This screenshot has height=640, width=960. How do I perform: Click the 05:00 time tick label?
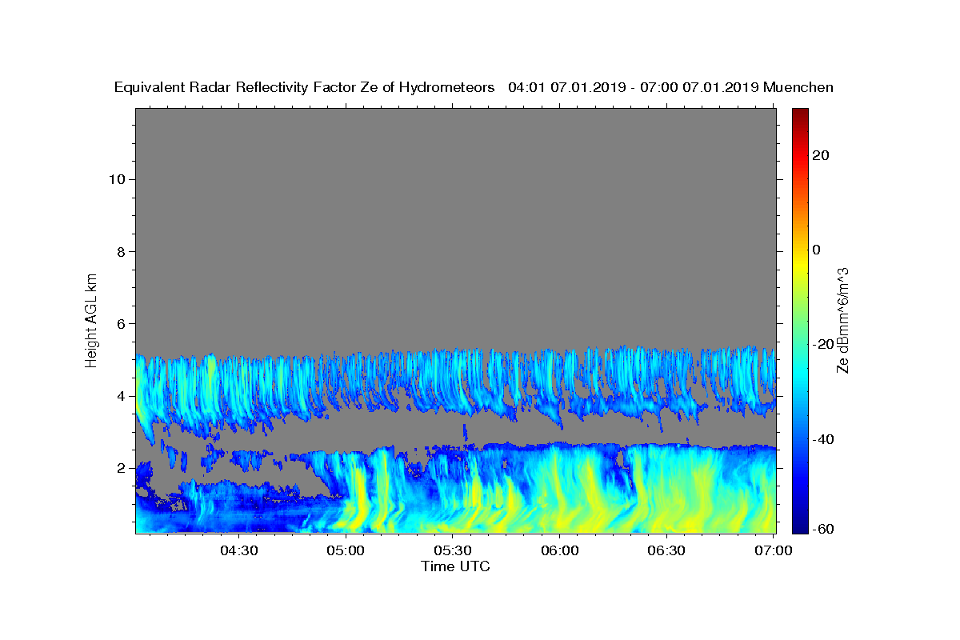click(346, 550)
